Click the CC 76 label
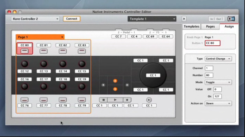The image size is (245, 137). click(x=25, y=105)
